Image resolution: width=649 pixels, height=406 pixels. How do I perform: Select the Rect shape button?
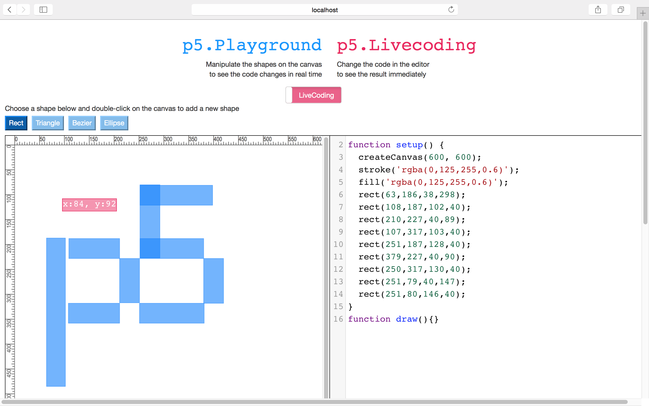point(16,123)
